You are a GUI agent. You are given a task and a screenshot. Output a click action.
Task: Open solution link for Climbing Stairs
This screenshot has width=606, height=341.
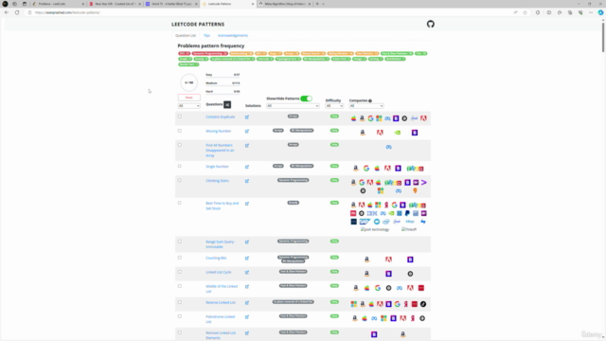coord(247,181)
